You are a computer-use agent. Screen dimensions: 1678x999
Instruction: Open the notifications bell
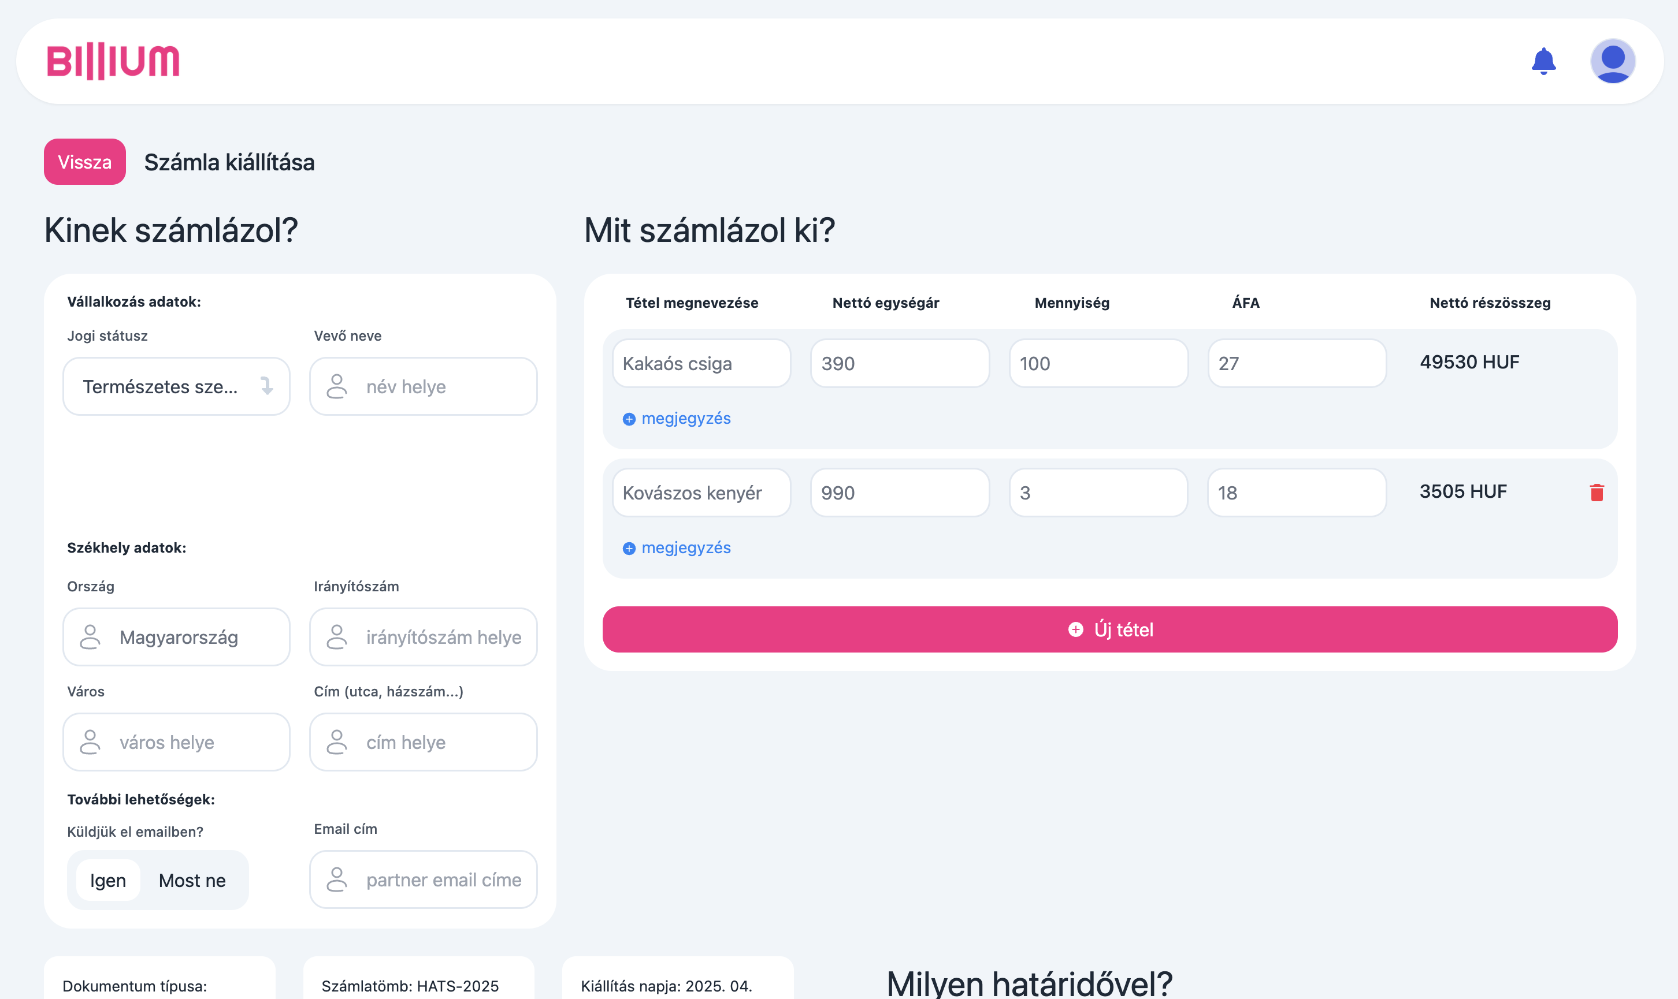click(1543, 61)
